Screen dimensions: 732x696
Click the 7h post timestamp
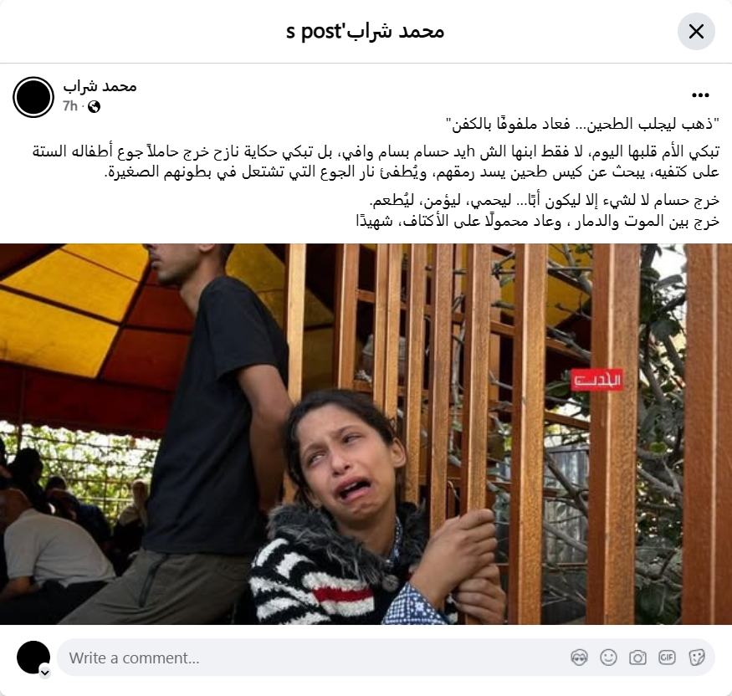(x=70, y=106)
